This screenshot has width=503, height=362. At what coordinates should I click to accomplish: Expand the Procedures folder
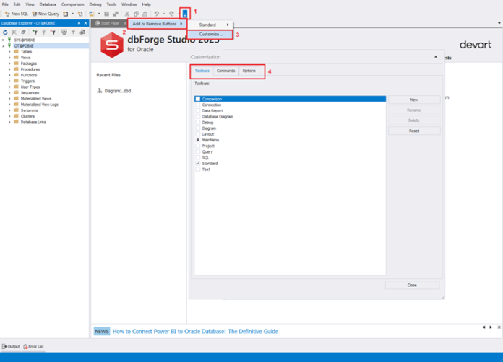[x=9, y=69]
